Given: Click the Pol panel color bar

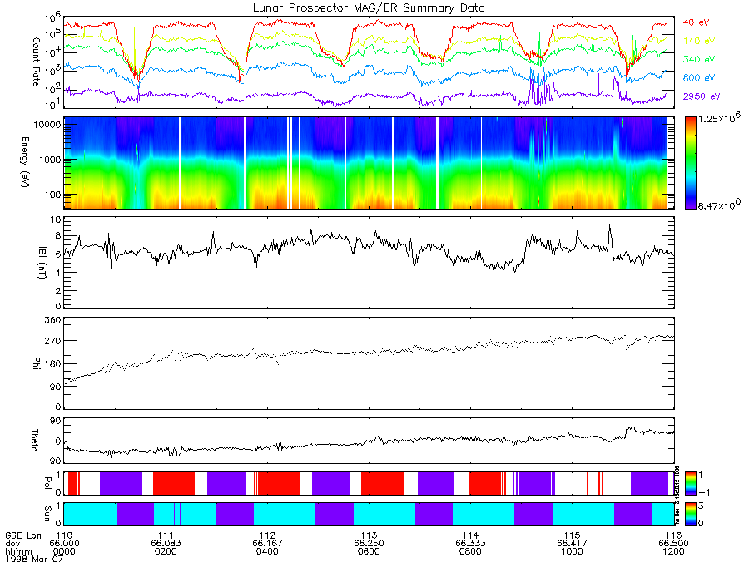Looking at the screenshot, I should 690,483.
